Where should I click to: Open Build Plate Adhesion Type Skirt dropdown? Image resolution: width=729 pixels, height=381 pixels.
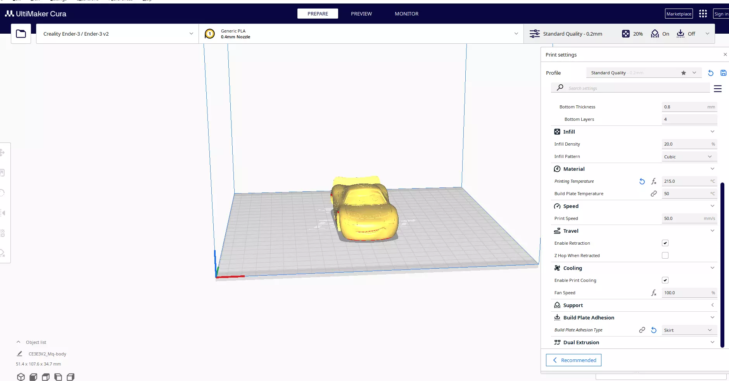click(x=689, y=330)
